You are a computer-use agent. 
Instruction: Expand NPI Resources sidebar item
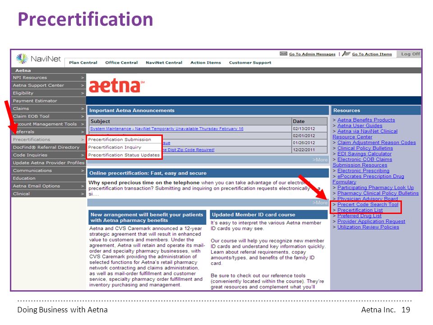tap(48, 78)
